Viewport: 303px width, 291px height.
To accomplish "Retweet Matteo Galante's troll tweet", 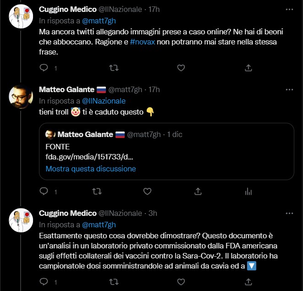I will point(96,191).
